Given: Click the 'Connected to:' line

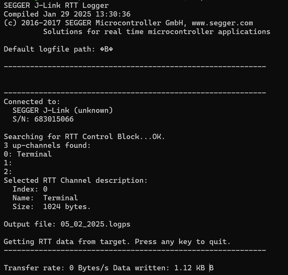Looking at the screenshot, I should pos(32,102).
